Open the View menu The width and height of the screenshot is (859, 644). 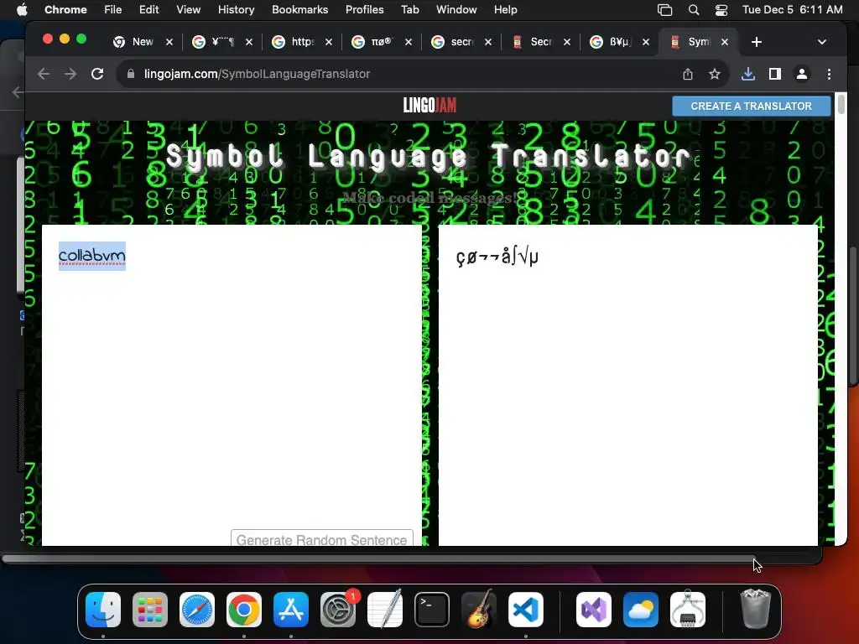click(x=188, y=10)
